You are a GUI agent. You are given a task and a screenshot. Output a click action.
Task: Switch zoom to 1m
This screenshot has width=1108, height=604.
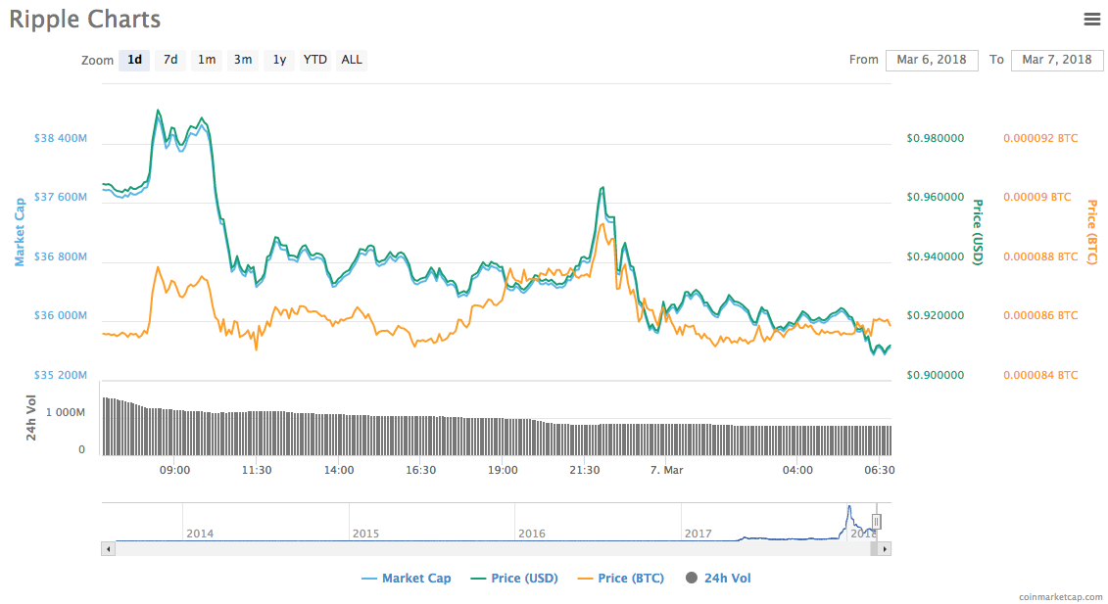(207, 60)
